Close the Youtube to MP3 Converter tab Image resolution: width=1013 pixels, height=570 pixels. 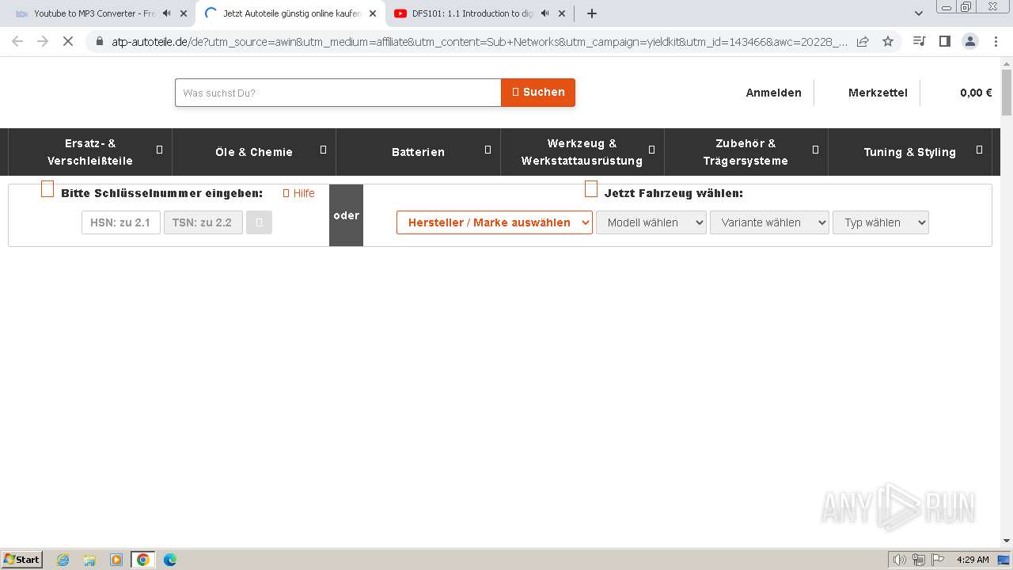point(184,13)
